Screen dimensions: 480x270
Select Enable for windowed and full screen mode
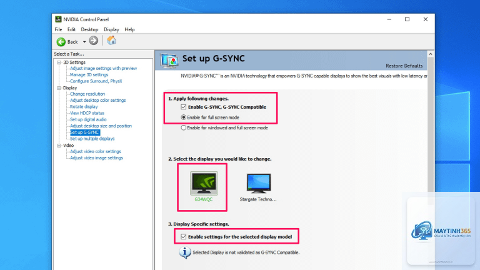183,127
